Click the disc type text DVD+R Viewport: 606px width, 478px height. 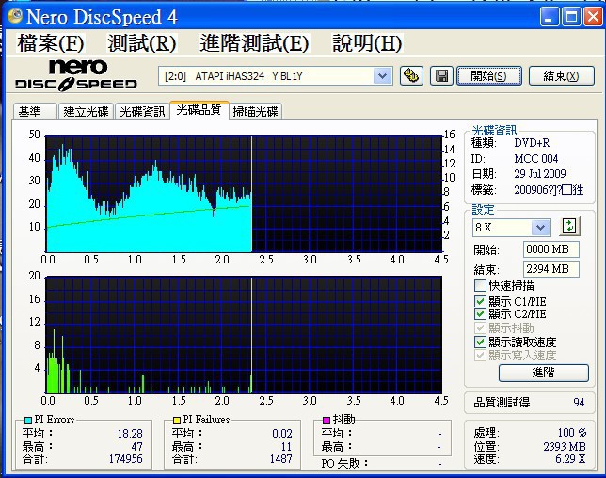point(532,143)
